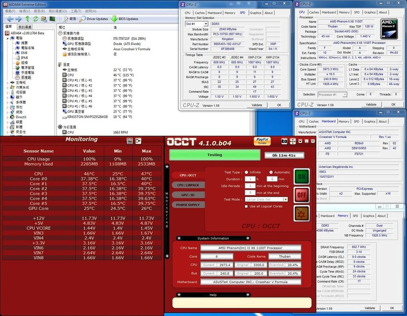Open Processor #1 selection dropdown
407x316 pixels.
tap(344, 94)
